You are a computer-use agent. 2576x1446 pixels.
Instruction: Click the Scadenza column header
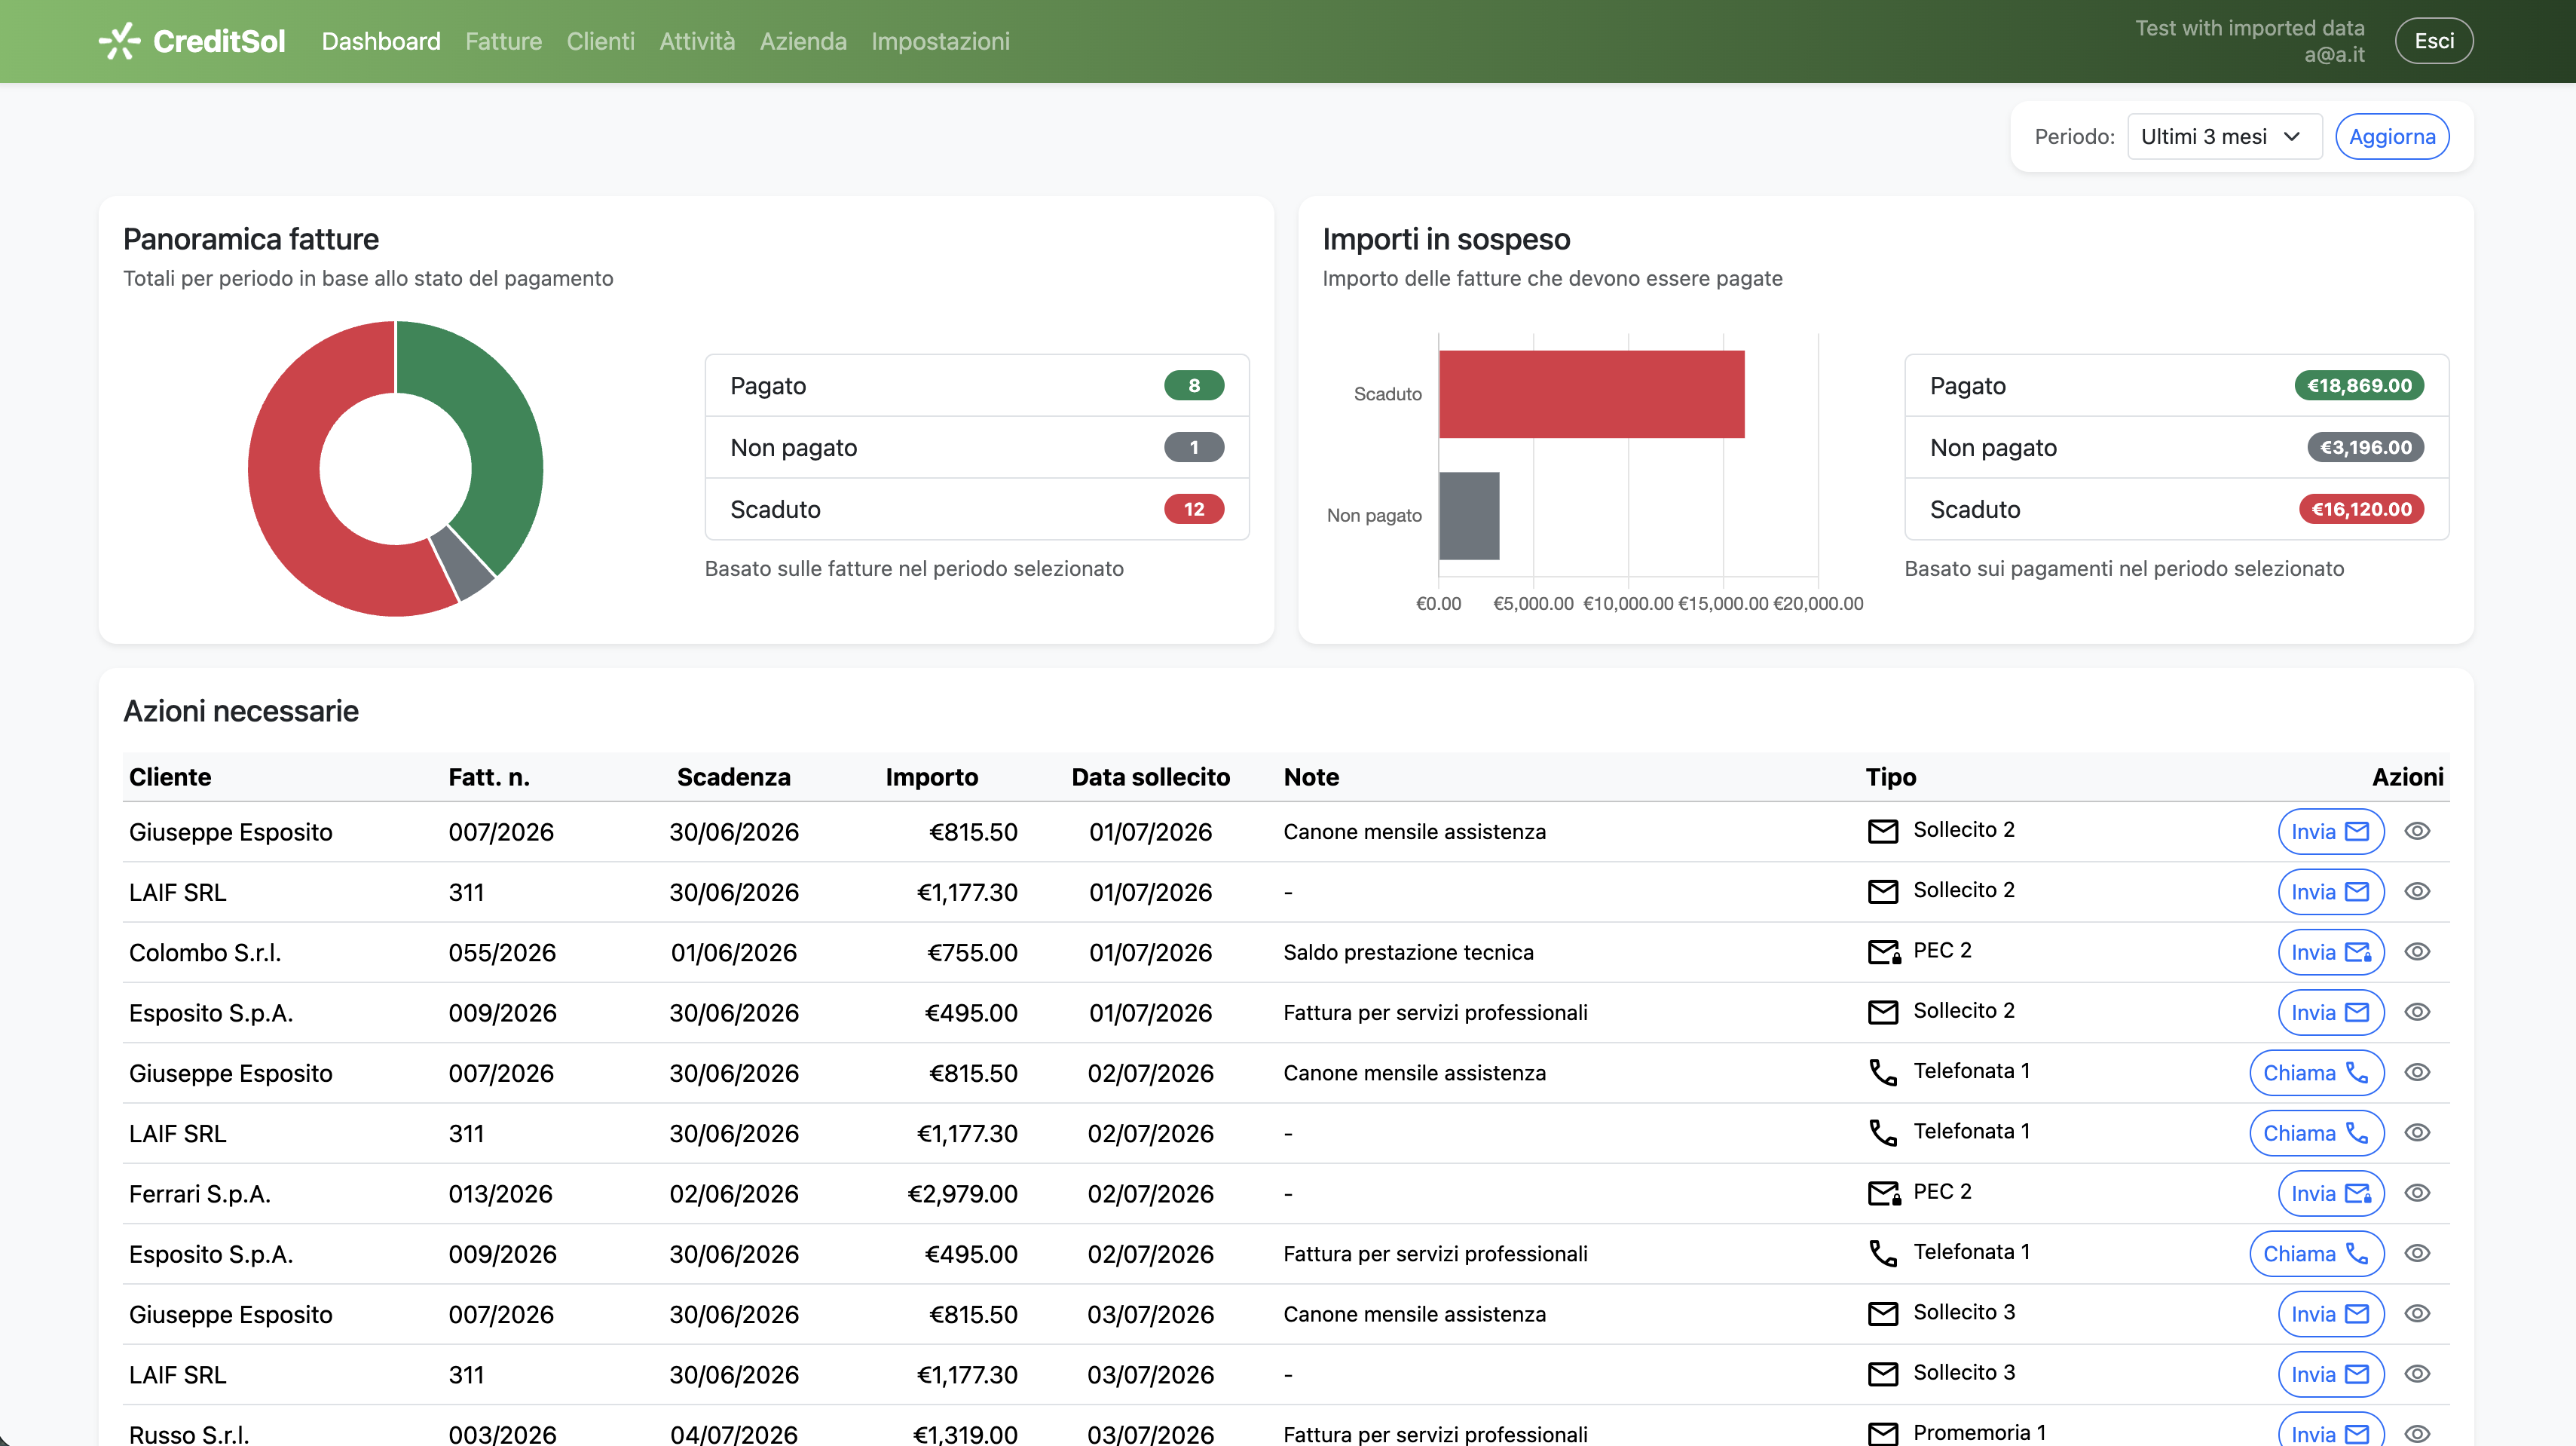[x=733, y=777]
